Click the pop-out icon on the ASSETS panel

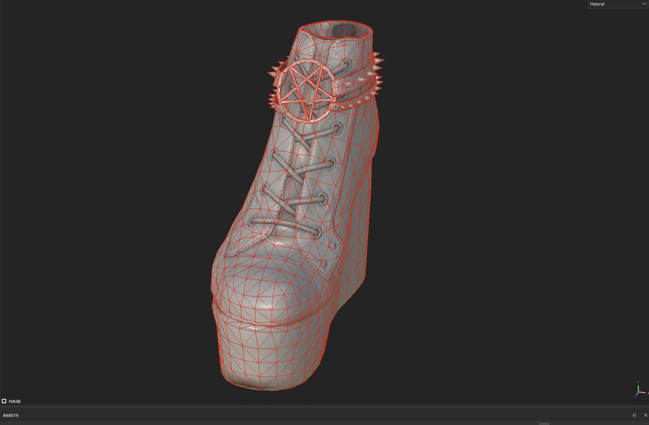pyautogui.click(x=634, y=415)
